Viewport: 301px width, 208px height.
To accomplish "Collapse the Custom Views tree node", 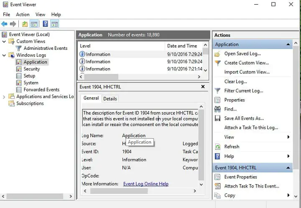I will pyautogui.click(x=5, y=41).
